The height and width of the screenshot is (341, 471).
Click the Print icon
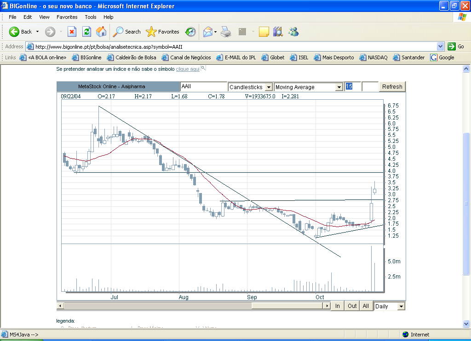[x=225, y=32]
